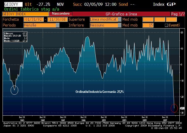Click the Dec 31 1997 axis label
The width and height of the screenshot is (187, 133).
pos(63,119)
